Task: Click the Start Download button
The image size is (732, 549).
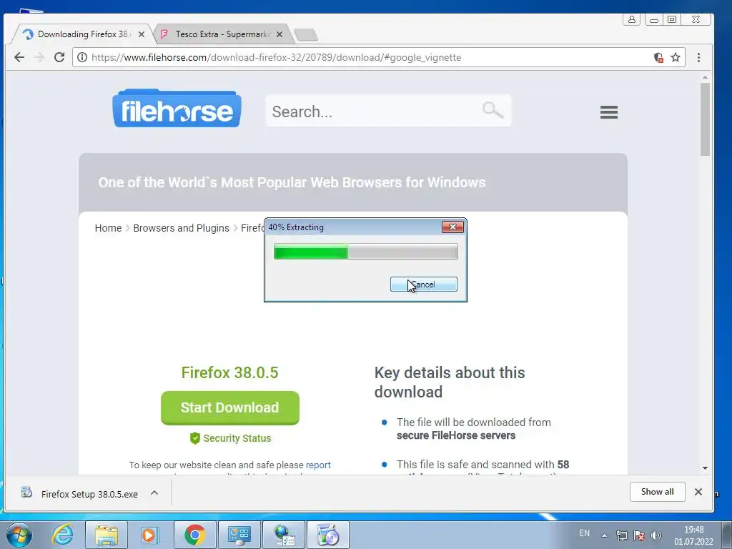Action: (229, 407)
